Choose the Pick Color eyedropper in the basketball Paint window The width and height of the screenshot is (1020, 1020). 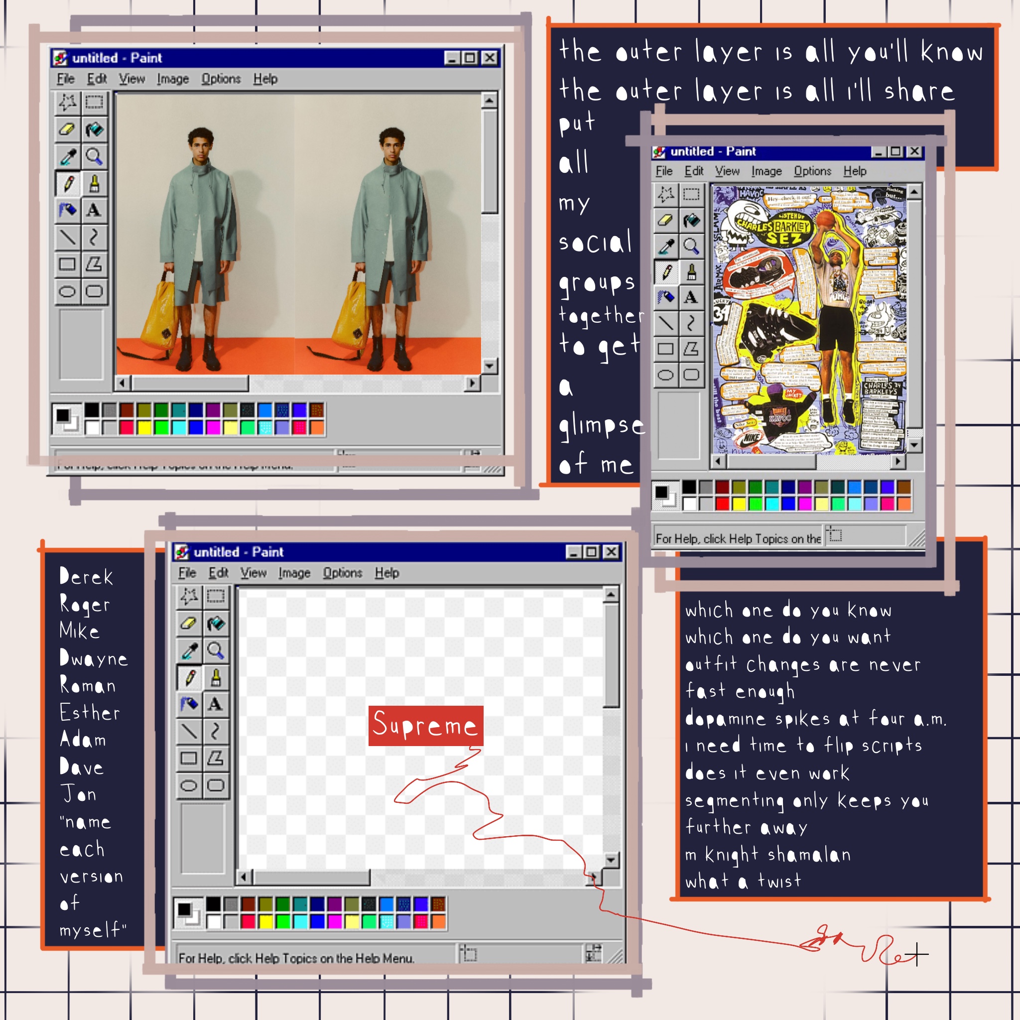(666, 246)
